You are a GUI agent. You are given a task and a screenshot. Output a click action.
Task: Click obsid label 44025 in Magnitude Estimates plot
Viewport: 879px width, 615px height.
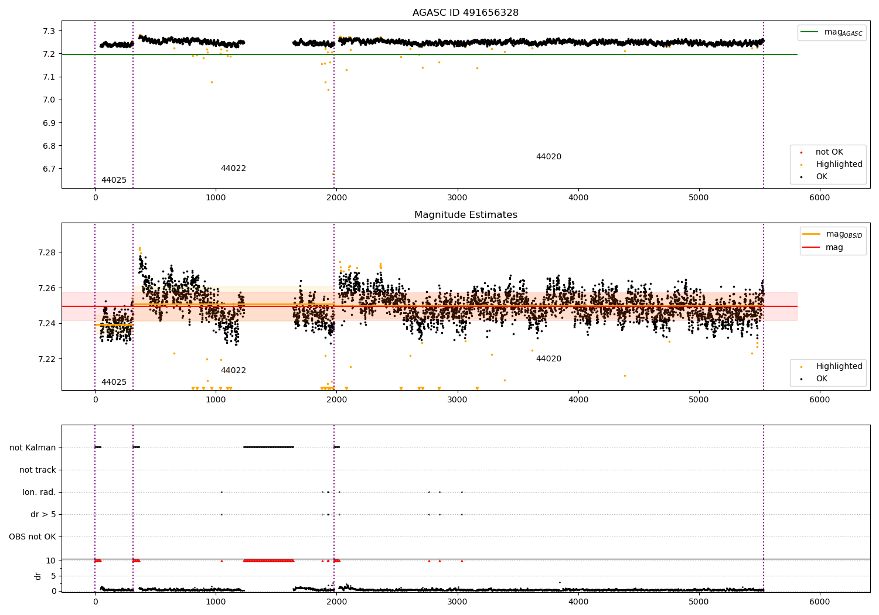114,382
